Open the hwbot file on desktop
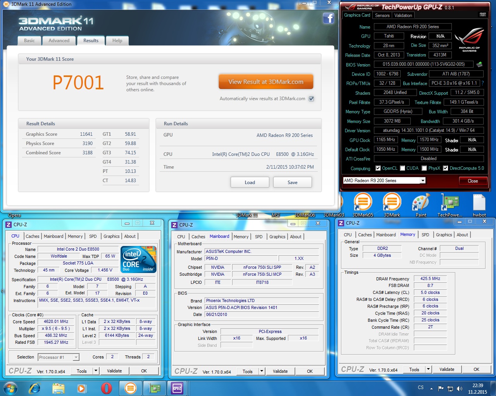Screen dimensions: 496x396 coord(479,205)
